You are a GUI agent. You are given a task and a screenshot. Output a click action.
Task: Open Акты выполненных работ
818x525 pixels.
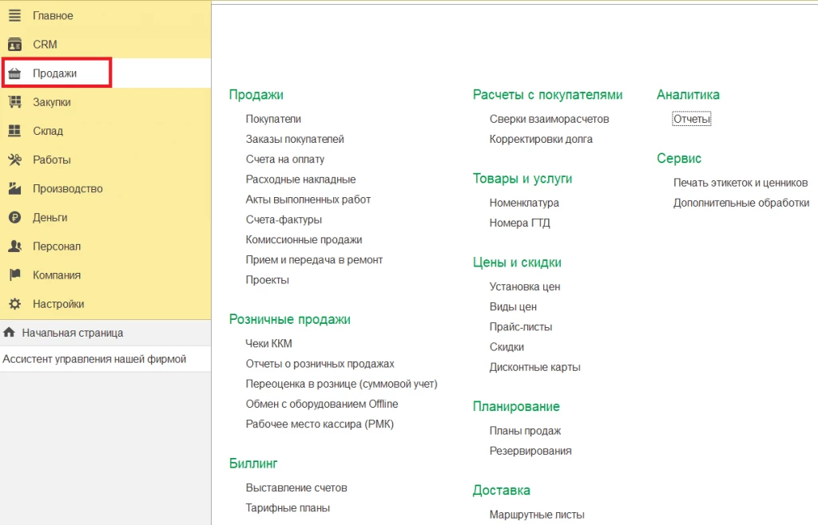308,199
